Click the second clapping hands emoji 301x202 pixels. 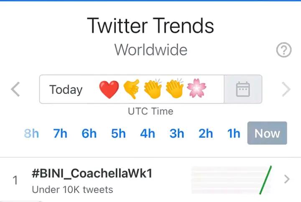coord(174,88)
